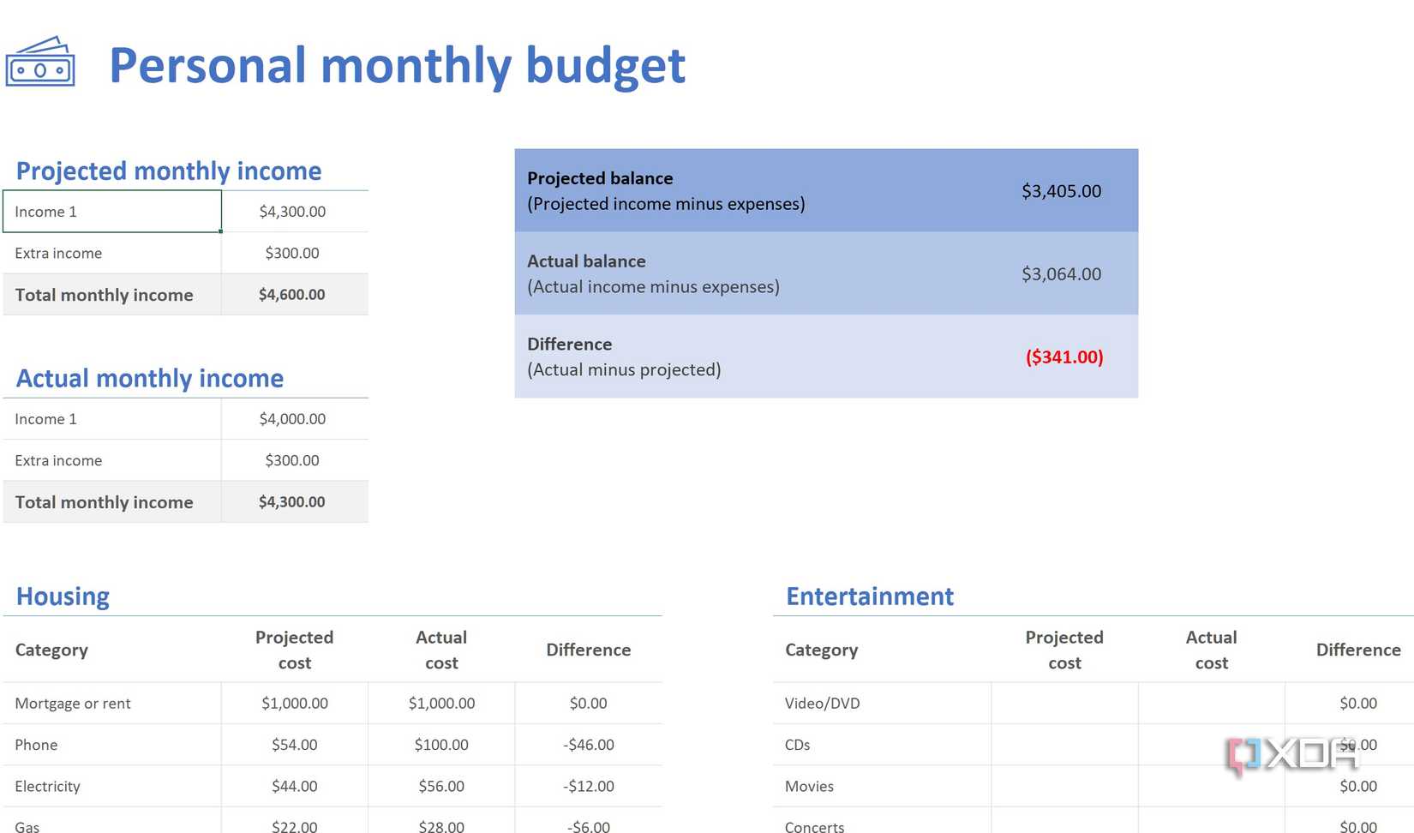Viewport: 1414px width, 833px height.
Task: Select Electricity difference -$12.00 cell
Action: click(589, 786)
